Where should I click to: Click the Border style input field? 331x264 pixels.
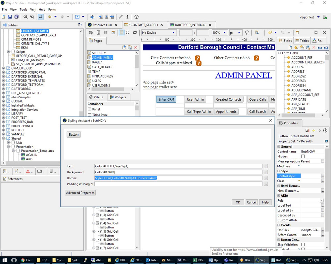(178, 178)
